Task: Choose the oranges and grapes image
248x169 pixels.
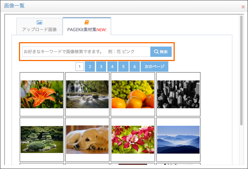Action: 133,94
